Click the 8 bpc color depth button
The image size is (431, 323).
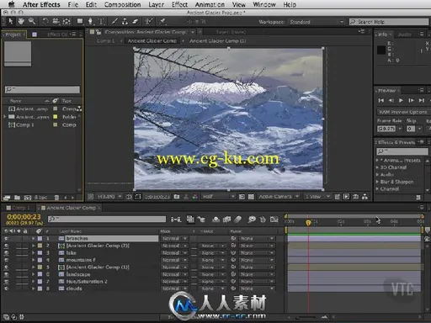coord(40,198)
